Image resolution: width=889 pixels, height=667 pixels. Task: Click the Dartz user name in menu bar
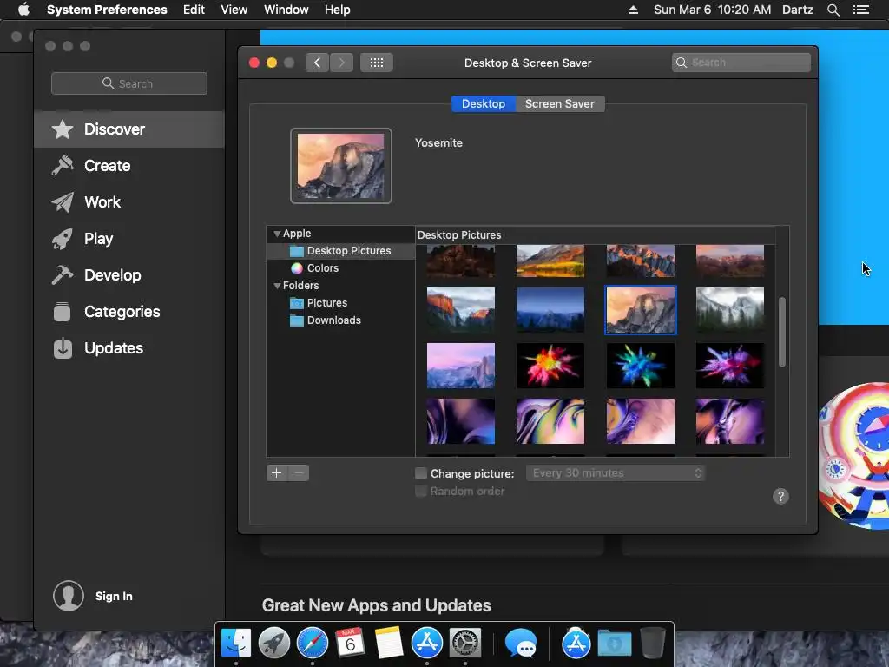(797, 10)
